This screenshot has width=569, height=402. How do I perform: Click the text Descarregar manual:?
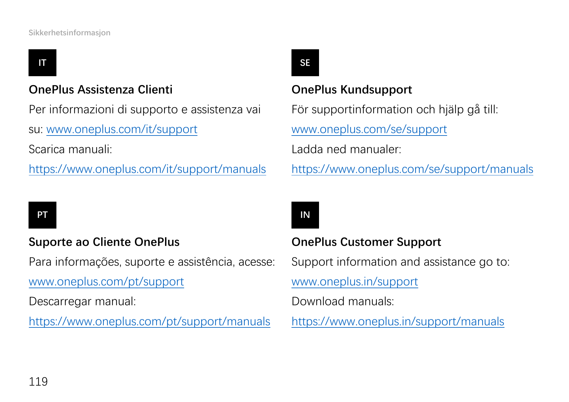[82, 301]
